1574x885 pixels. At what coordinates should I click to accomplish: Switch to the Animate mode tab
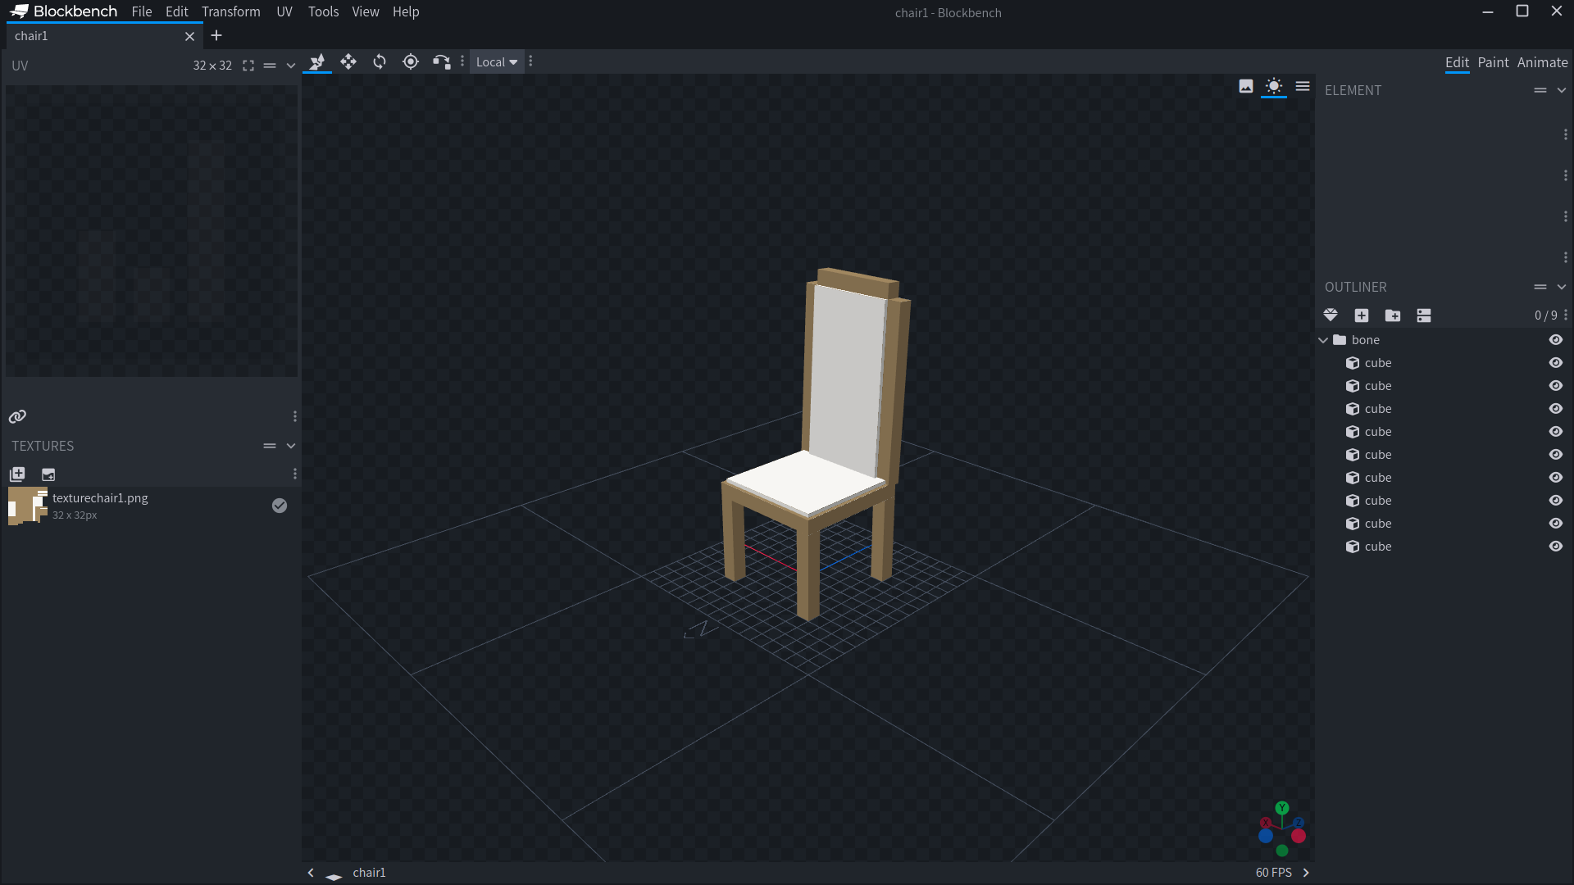(1542, 62)
